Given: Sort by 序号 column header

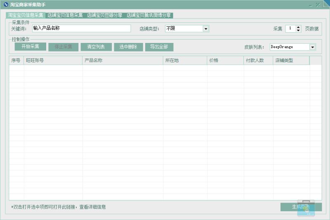Looking at the screenshot, I should (x=16, y=60).
